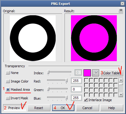This screenshot has height=114, width=126.
Task: Click the color palette scrollbar thumb
Action: tap(121, 84)
